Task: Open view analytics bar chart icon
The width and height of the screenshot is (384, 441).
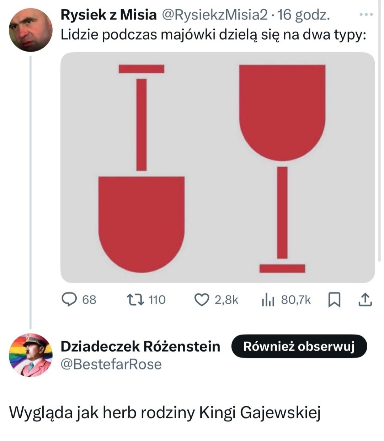Action: pyautogui.click(x=268, y=300)
